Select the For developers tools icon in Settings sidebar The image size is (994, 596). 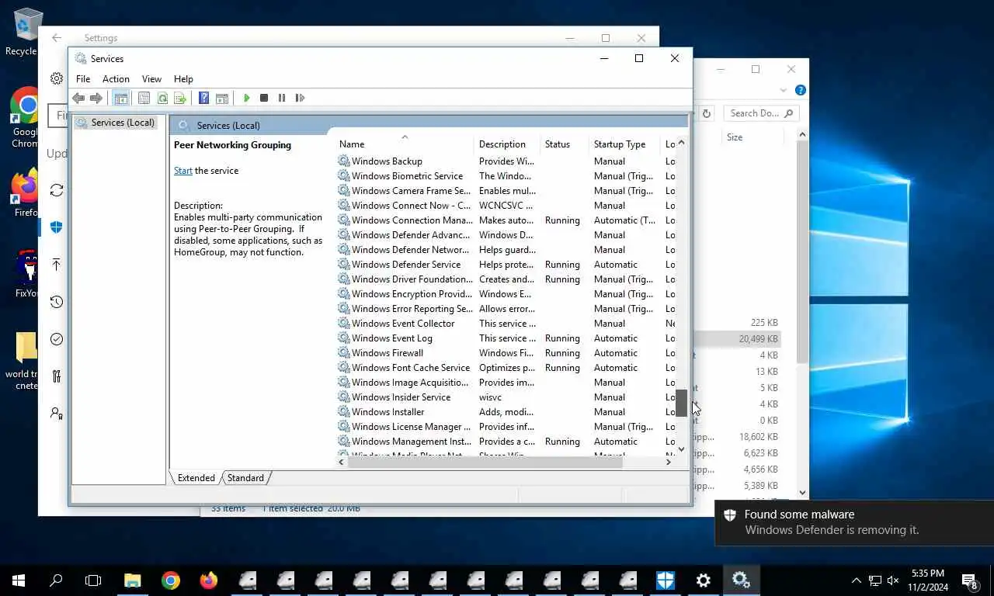coord(57,376)
